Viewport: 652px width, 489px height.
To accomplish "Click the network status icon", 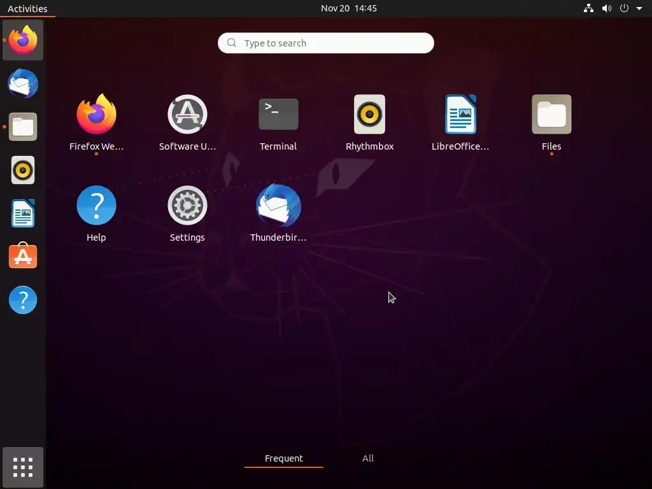I will (588, 8).
